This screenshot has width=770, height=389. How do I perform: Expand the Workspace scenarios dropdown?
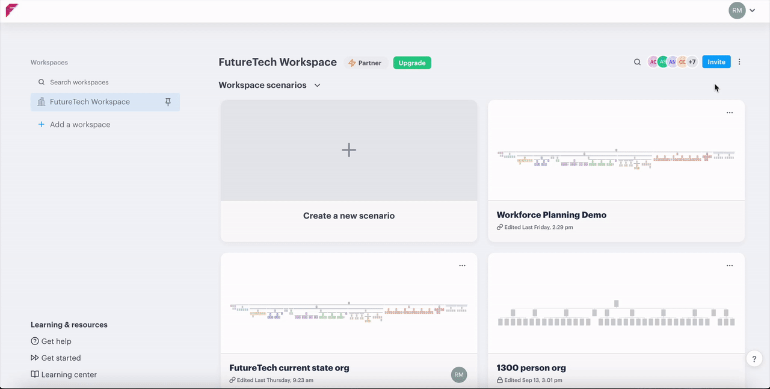(317, 86)
